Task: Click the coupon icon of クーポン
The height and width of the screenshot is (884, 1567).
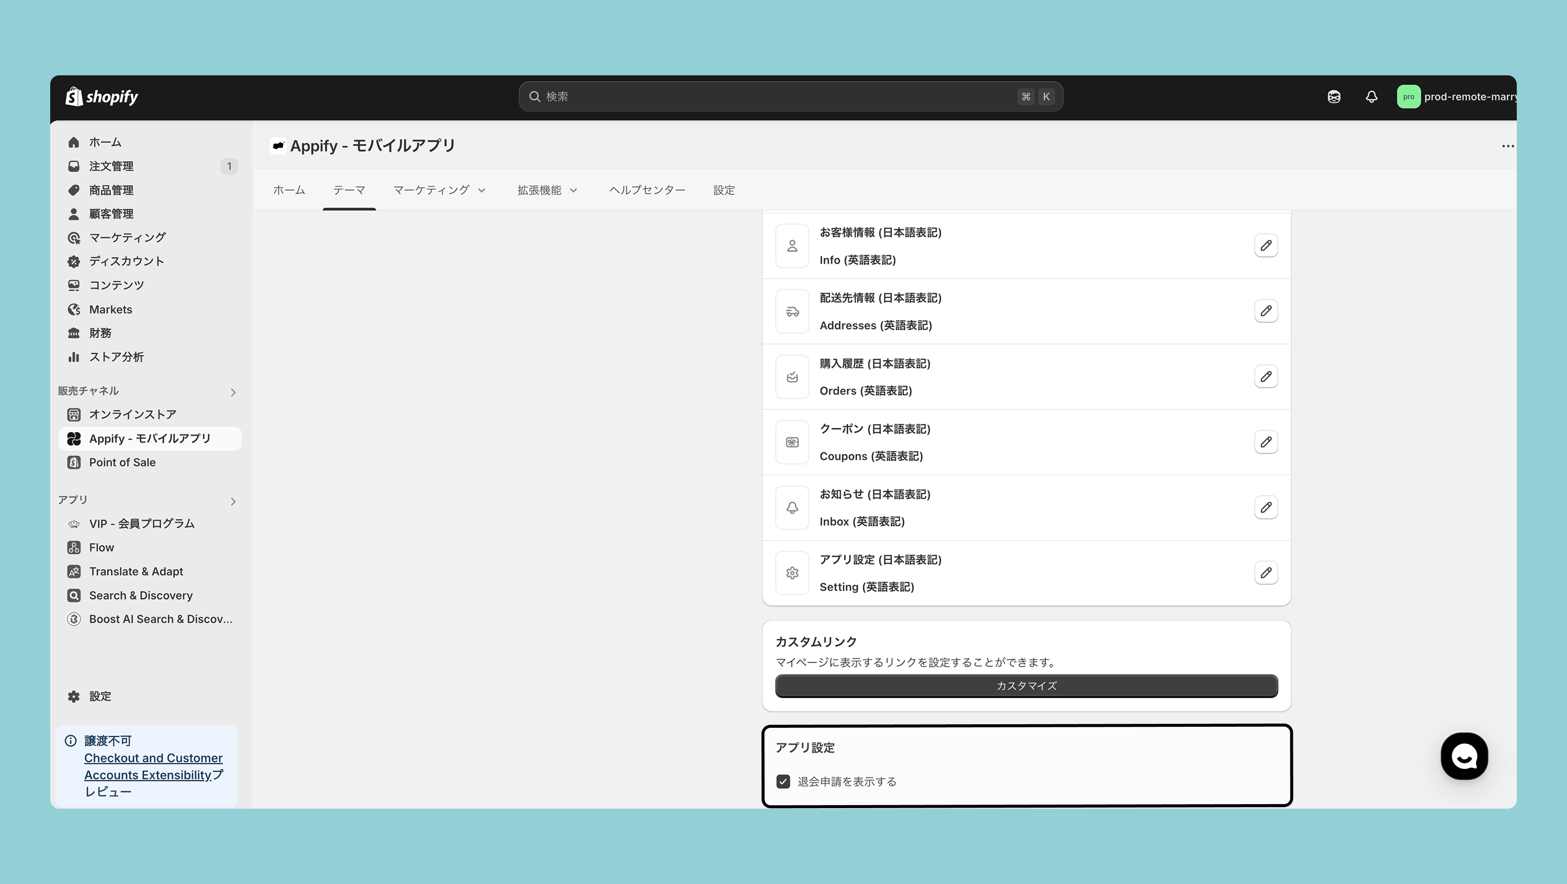Action: [792, 443]
